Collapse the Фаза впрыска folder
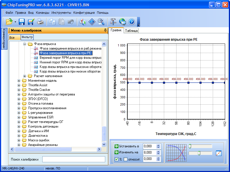The image size is (230, 172). pyautogui.click(x=25, y=44)
